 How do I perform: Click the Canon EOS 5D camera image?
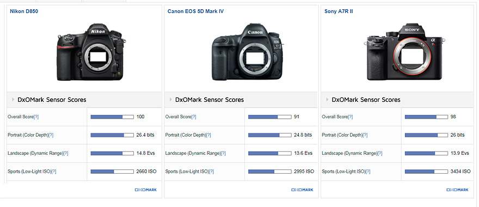[x=247, y=52]
